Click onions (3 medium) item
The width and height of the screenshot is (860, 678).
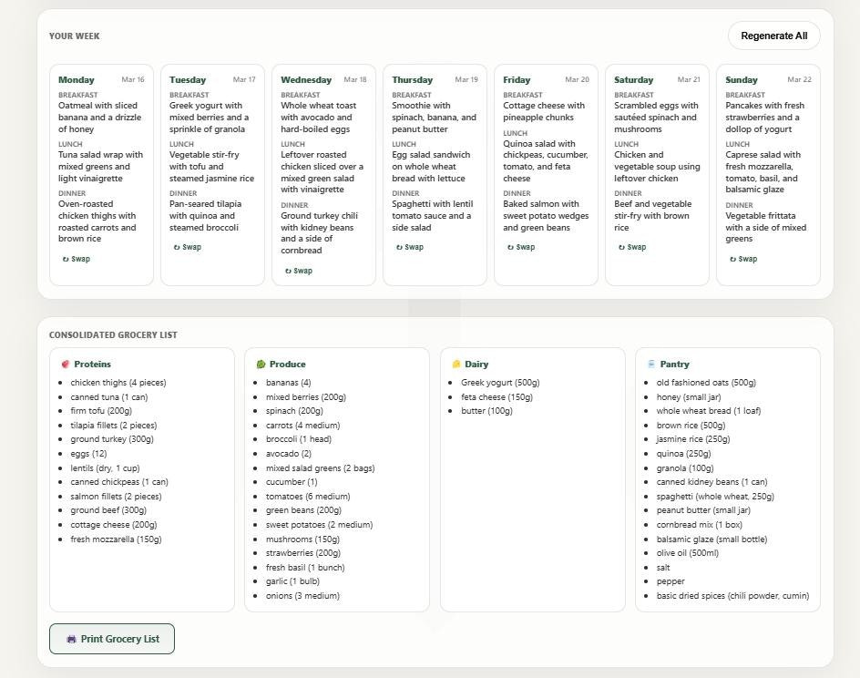(x=302, y=596)
